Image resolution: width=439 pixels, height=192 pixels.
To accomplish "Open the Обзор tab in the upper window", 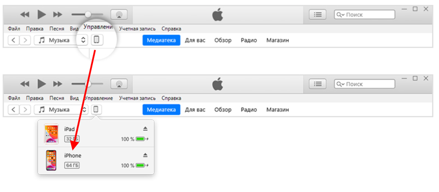I will 223,40.
